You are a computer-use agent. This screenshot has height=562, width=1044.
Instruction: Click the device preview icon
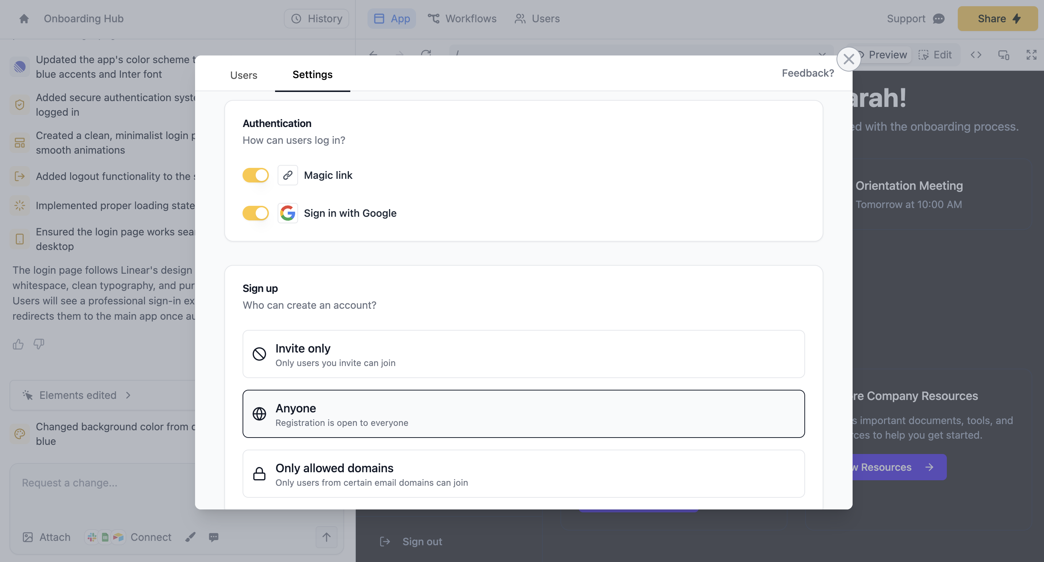1004,55
